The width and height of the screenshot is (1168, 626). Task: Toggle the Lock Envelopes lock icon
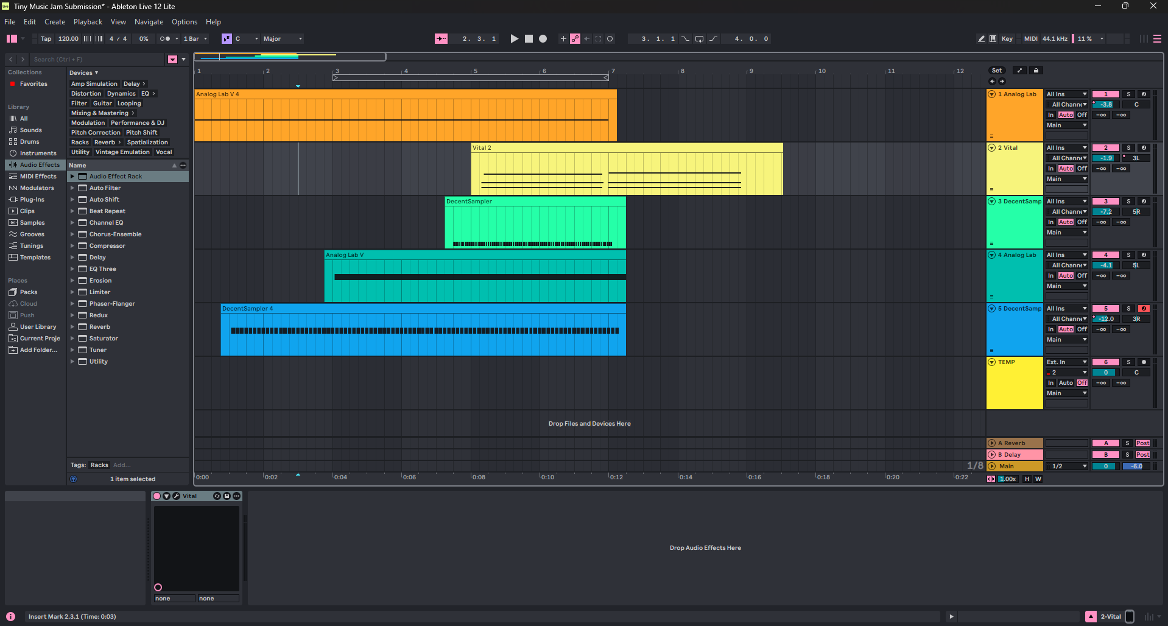(1036, 71)
